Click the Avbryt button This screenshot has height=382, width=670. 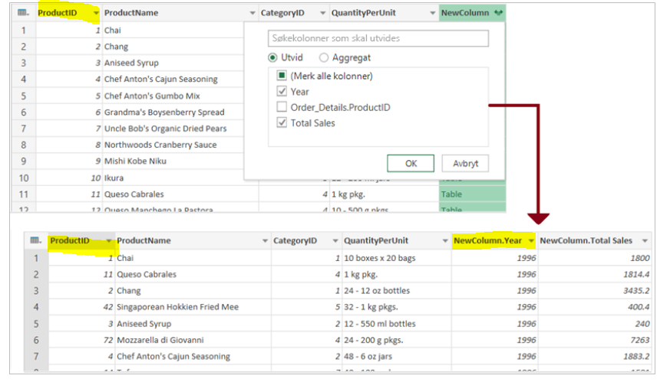465,163
